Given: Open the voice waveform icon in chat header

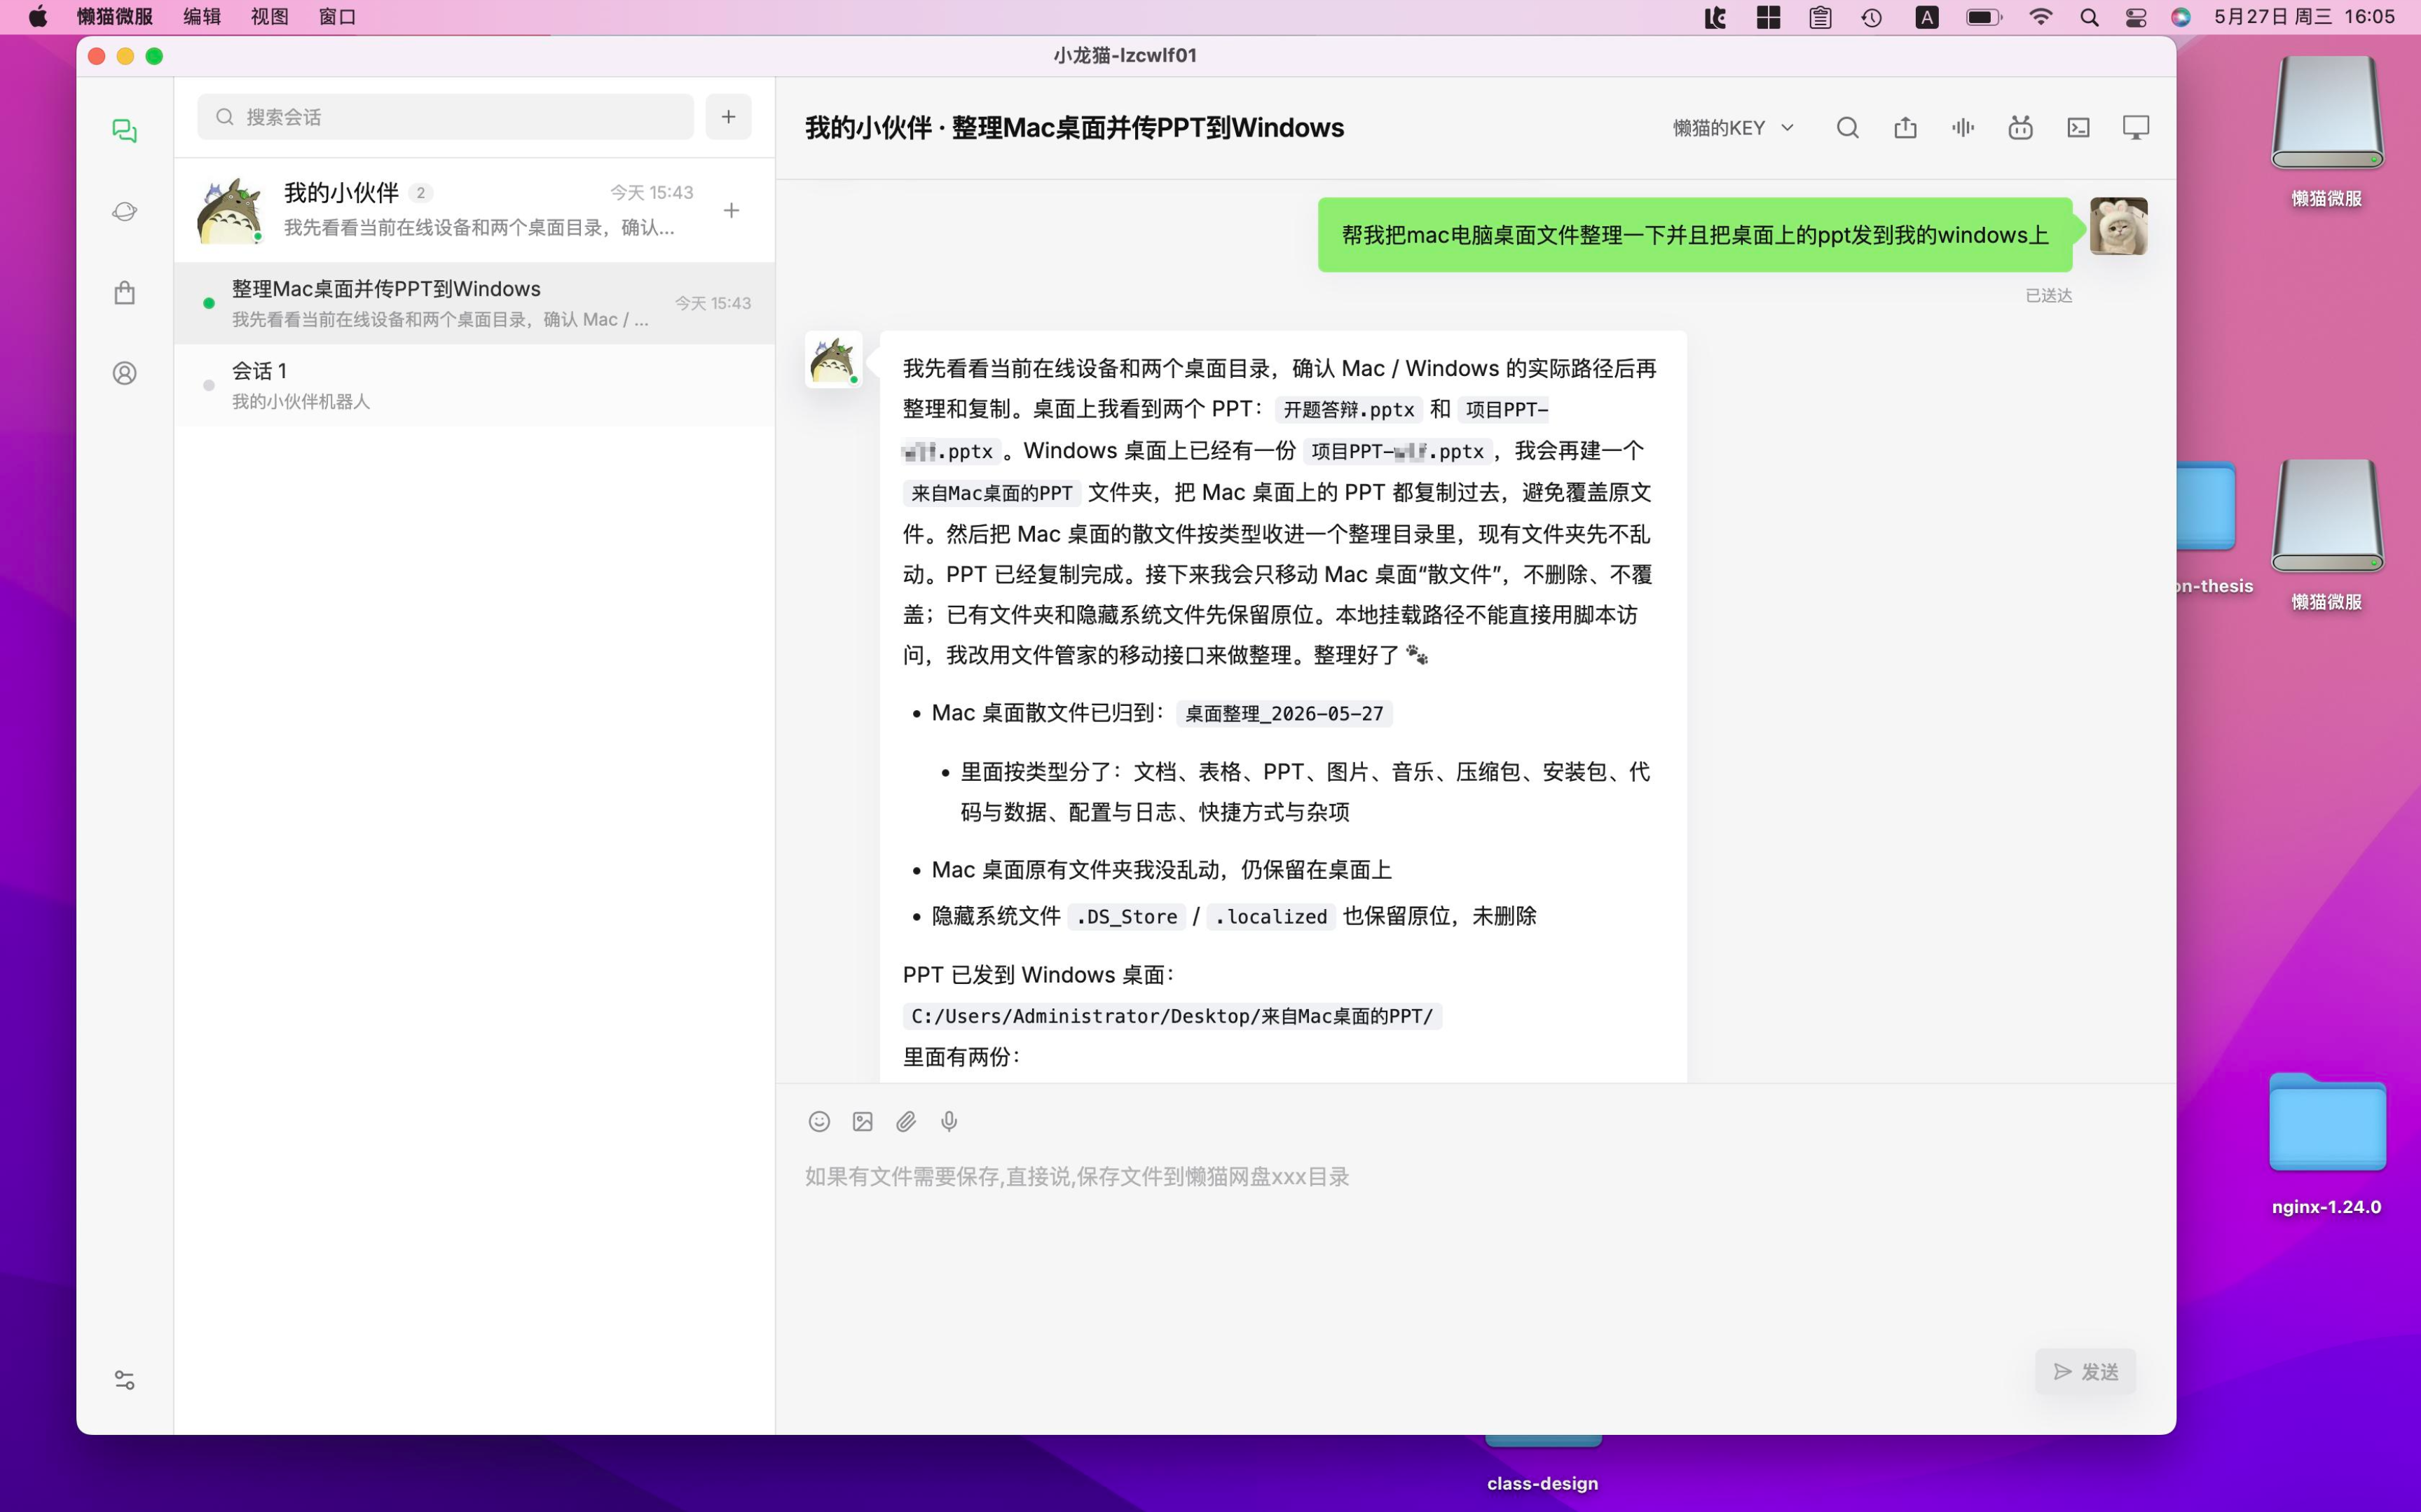Looking at the screenshot, I should [1963, 128].
